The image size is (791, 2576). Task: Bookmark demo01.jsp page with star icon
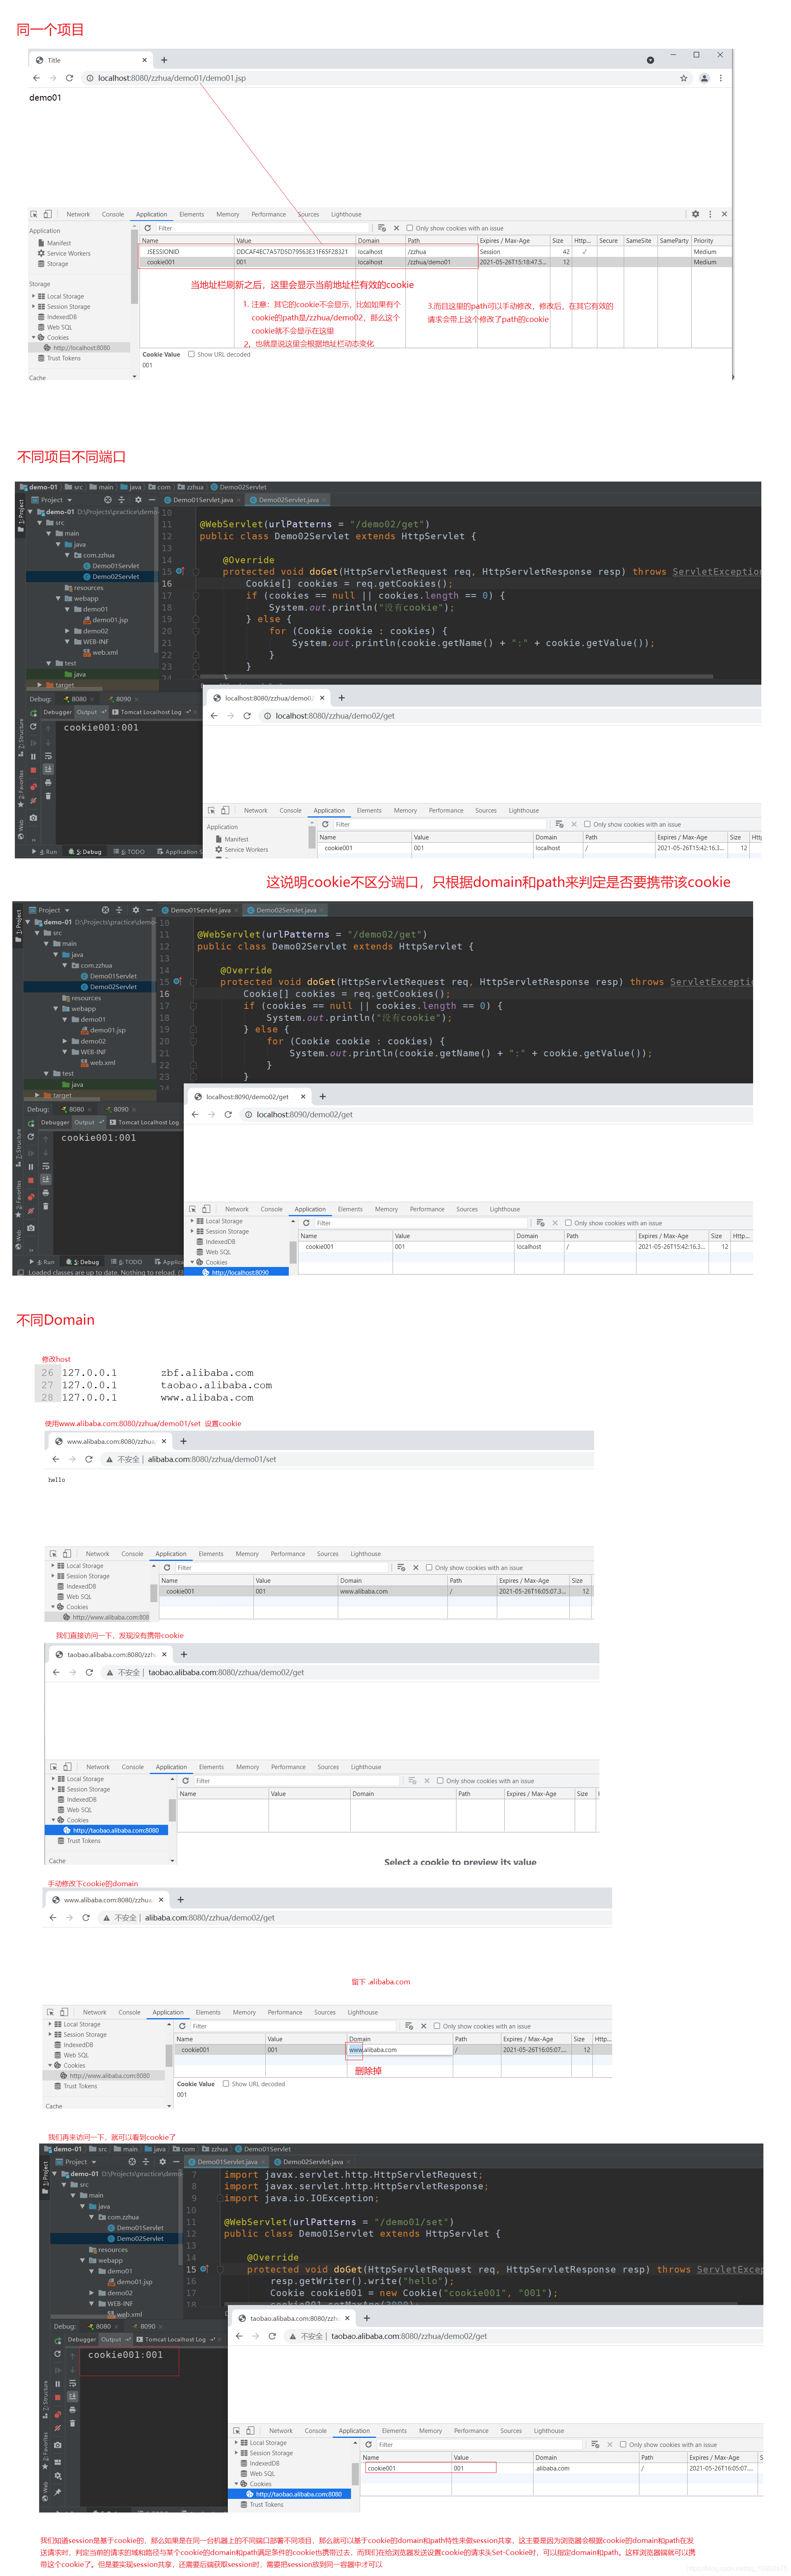coord(684,78)
